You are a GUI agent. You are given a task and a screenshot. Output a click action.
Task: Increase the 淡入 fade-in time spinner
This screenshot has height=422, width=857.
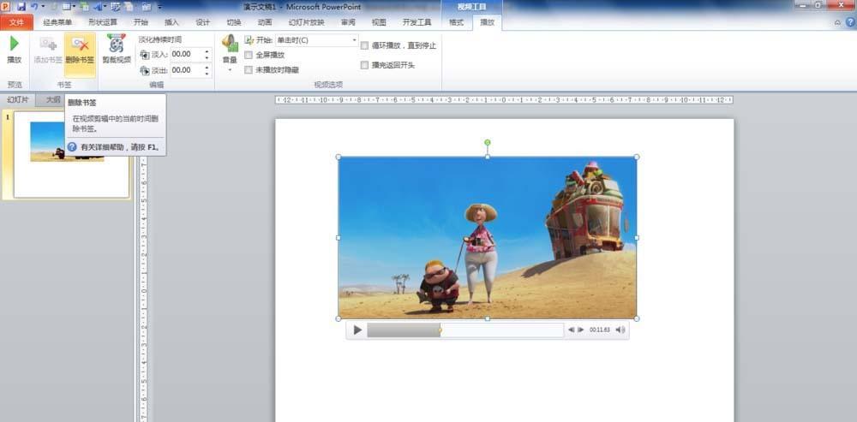point(207,51)
